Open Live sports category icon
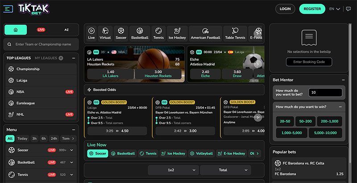The height and width of the screenshot is (183, 357). coord(91,33)
